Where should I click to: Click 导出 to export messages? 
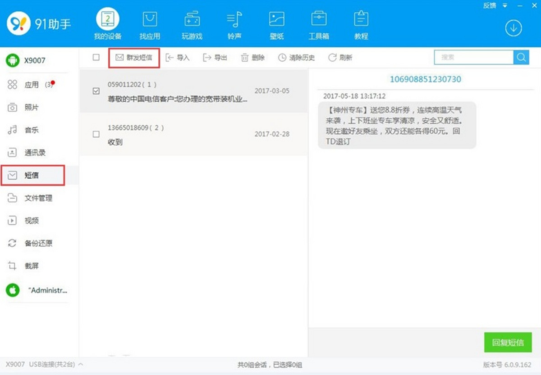[215, 58]
